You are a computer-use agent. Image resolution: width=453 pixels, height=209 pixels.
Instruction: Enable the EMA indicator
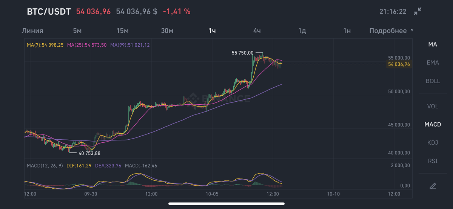click(x=433, y=63)
